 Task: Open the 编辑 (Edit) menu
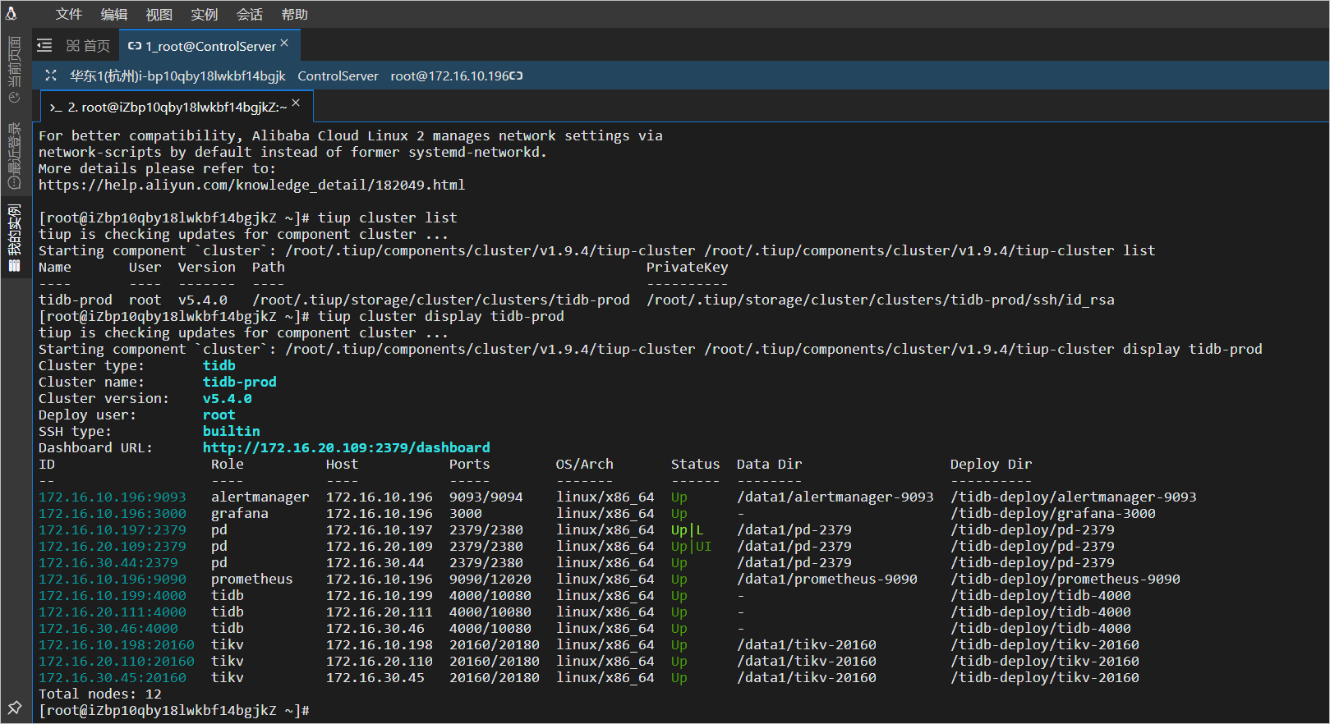click(114, 14)
